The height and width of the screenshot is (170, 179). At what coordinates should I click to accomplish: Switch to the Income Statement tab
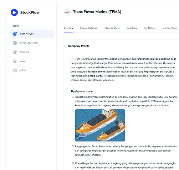(x=89, y=28)
